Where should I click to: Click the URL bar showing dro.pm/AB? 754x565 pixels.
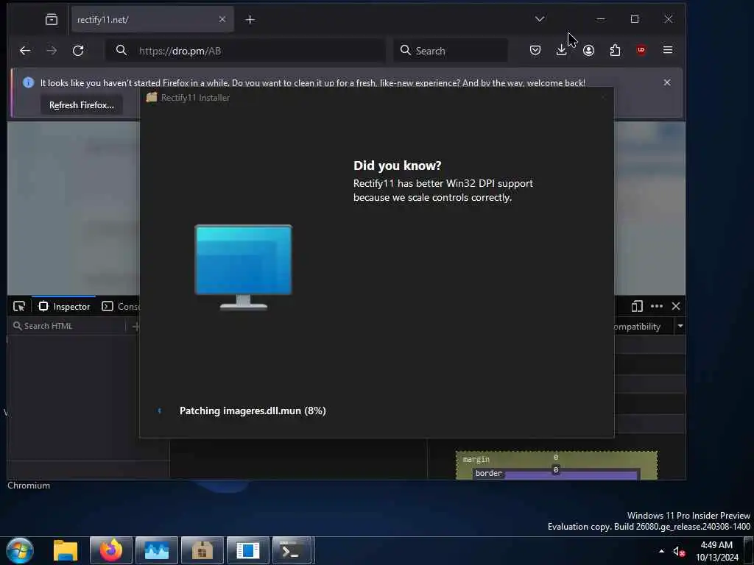[x=245, y=51]
